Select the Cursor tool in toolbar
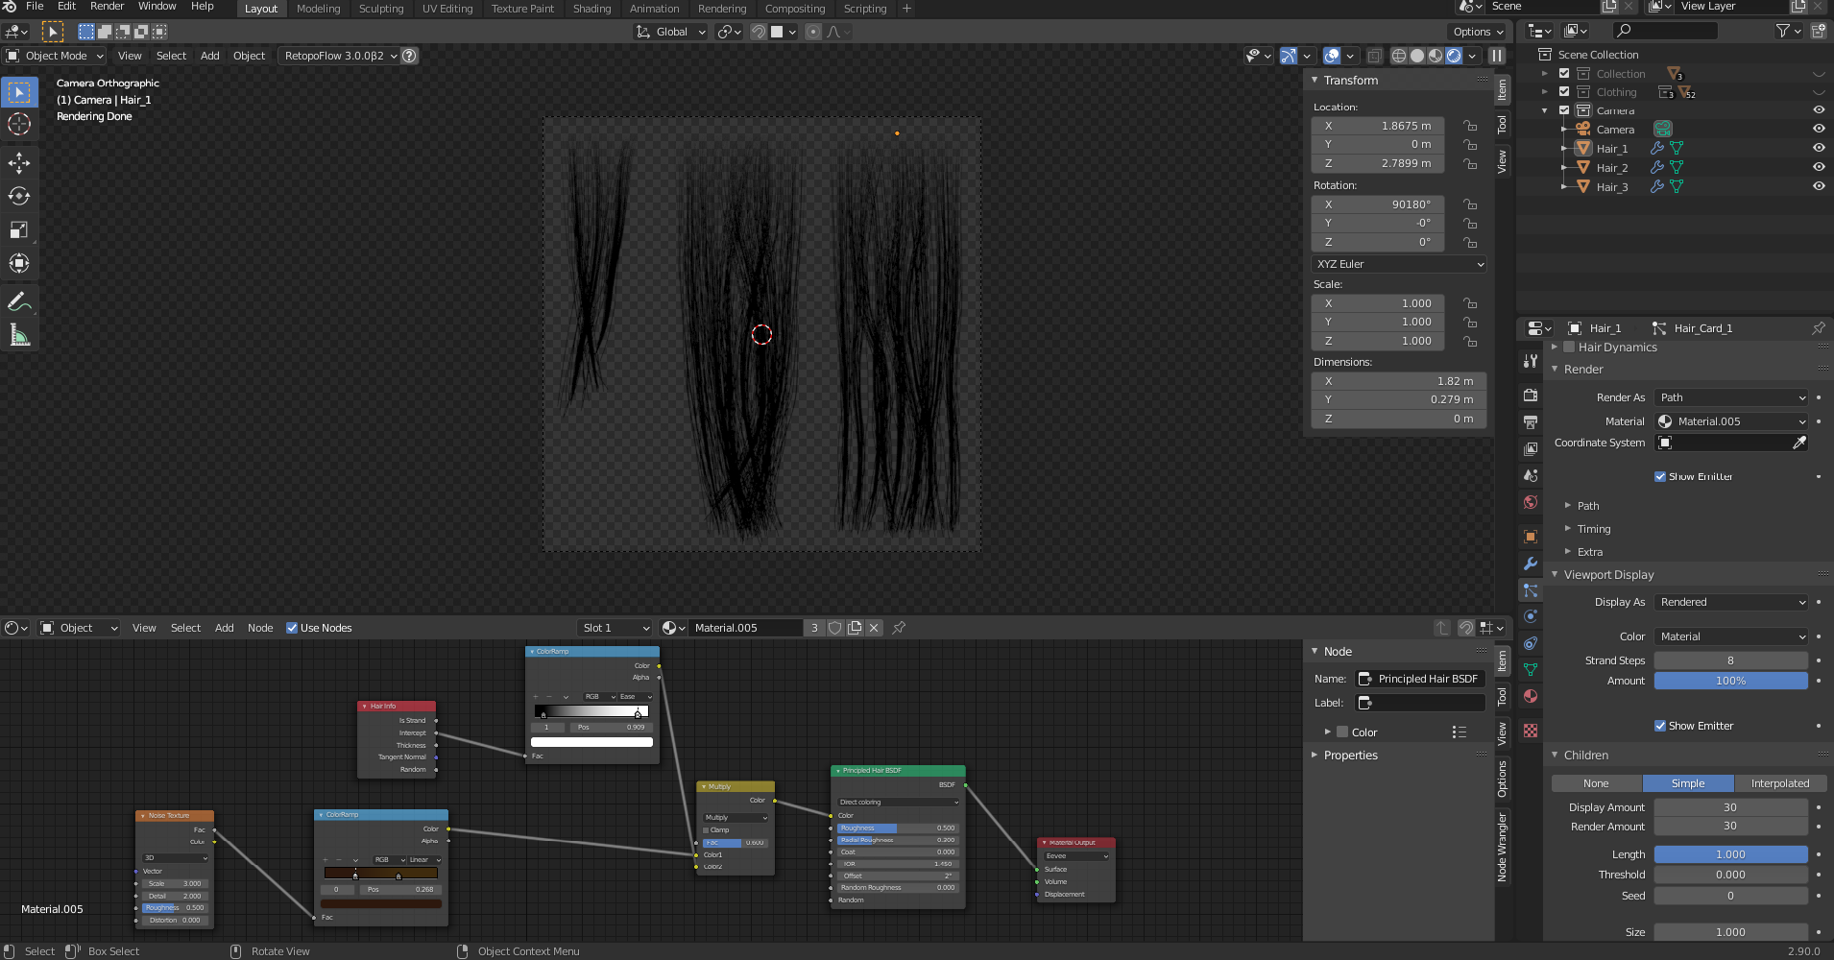Viewport: 1834px width, 960px height. [x=19, y=124]
